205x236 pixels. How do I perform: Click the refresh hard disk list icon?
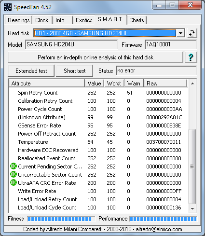click(192, 33)
